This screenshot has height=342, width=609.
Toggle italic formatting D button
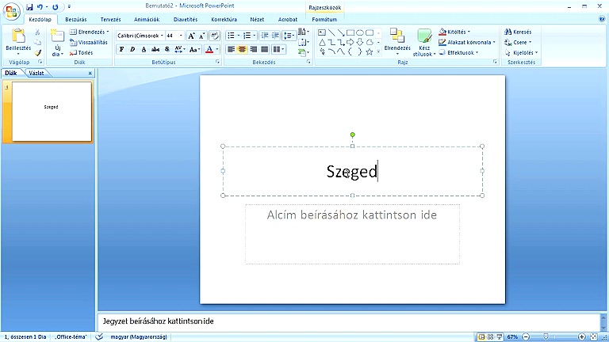click(x=132, y=49)
